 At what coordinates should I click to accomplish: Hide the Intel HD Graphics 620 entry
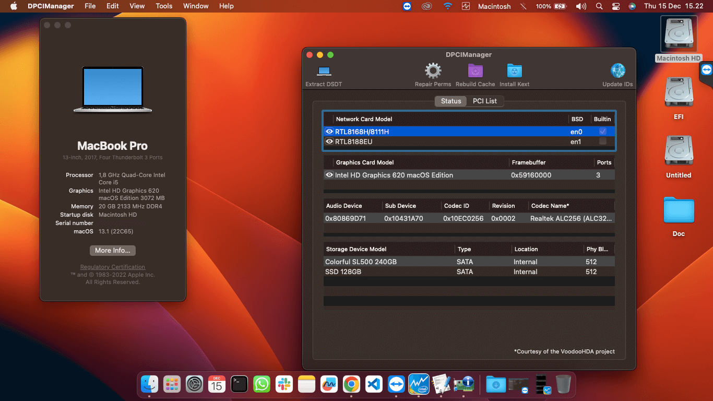point(329,175)
